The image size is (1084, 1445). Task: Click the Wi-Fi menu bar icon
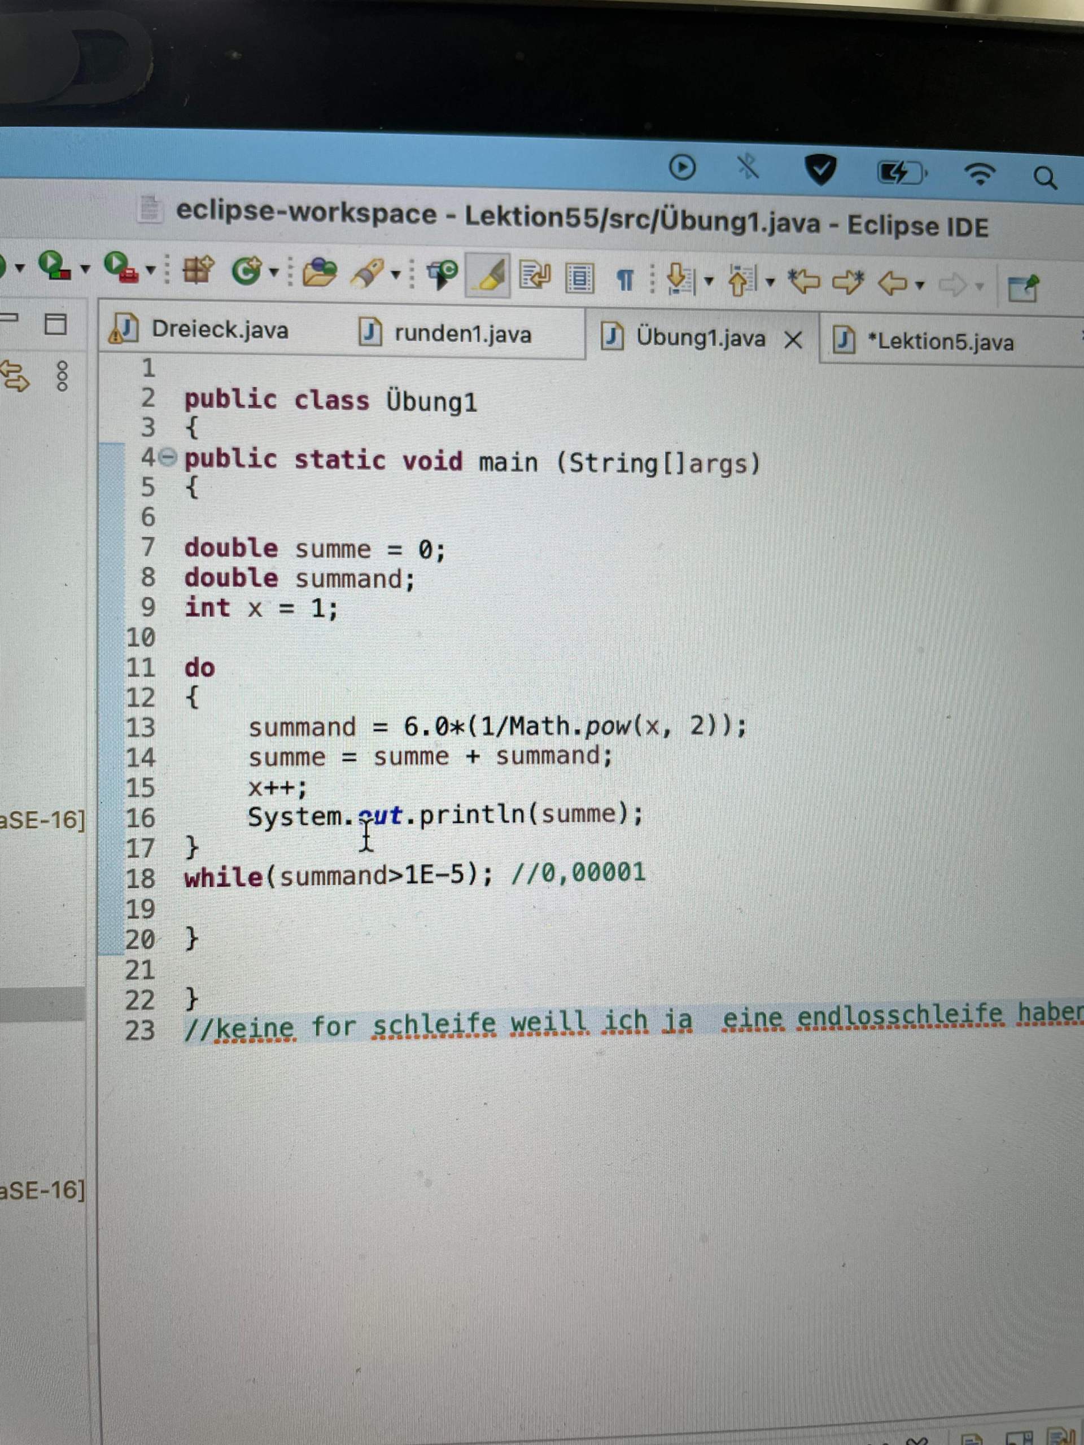tap(980, 174)
